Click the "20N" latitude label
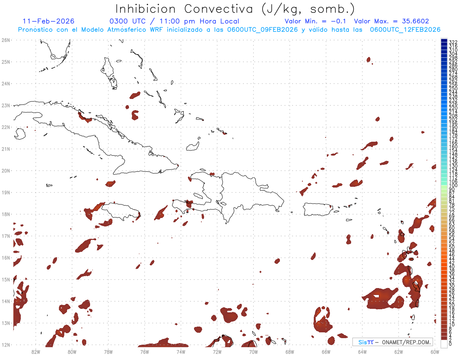The height and width of the screenshot is (357, 462). tap(6, 171)
